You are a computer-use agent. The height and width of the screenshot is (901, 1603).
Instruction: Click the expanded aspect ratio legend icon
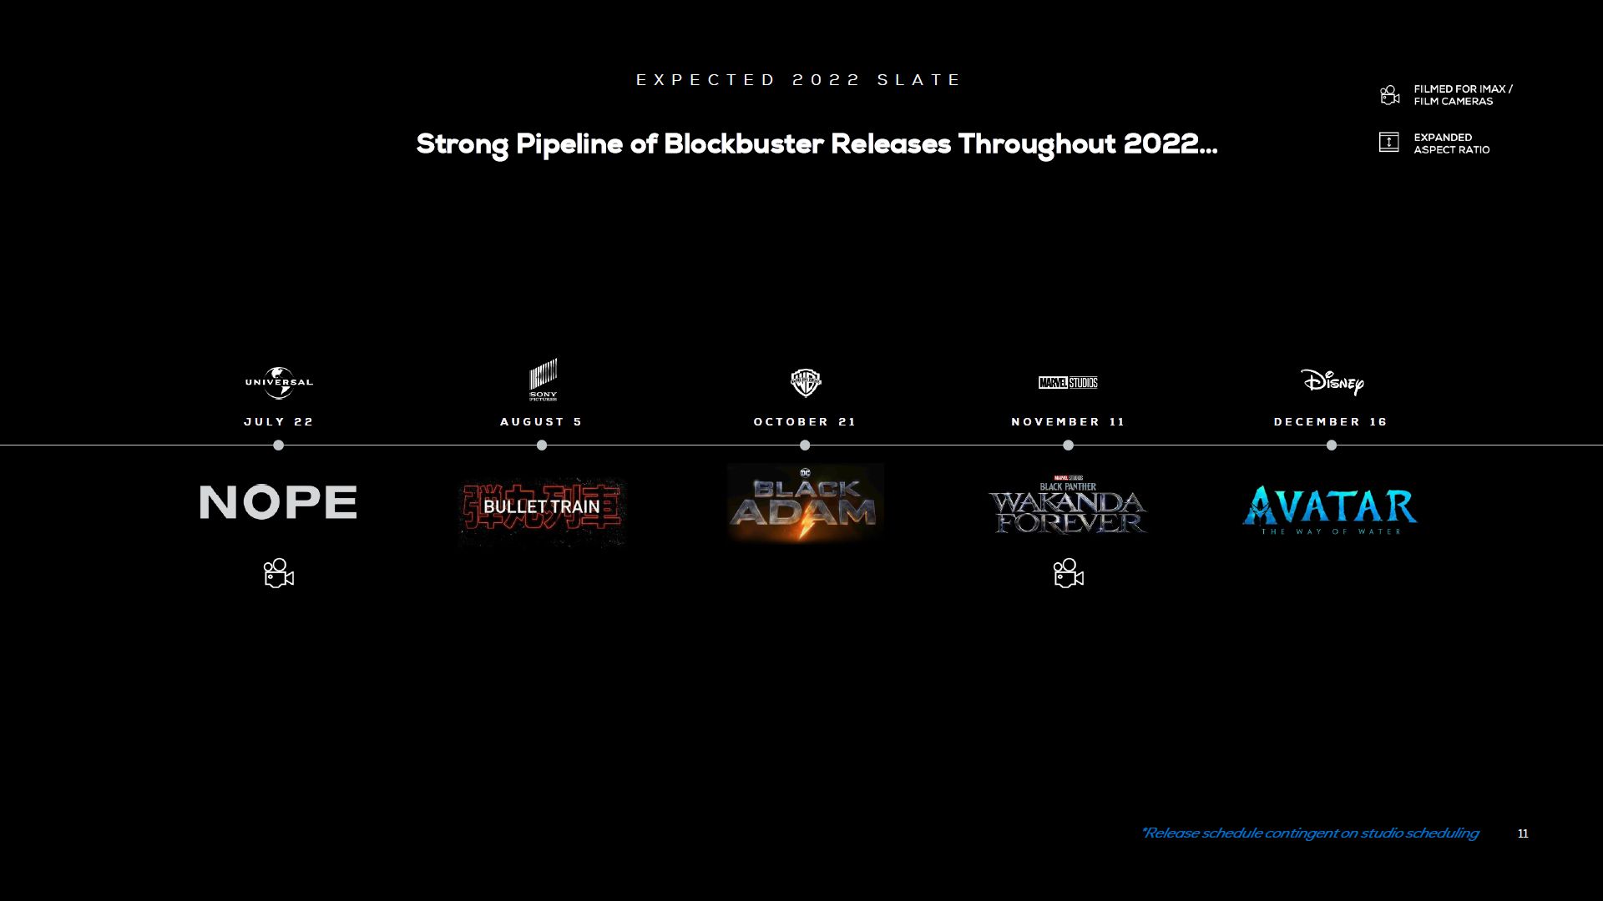tap(1388, 142)
